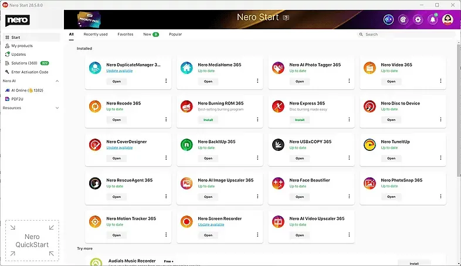Click the Nero AI Photo Tagger icon
461x266 pixels.
point(278,68)
